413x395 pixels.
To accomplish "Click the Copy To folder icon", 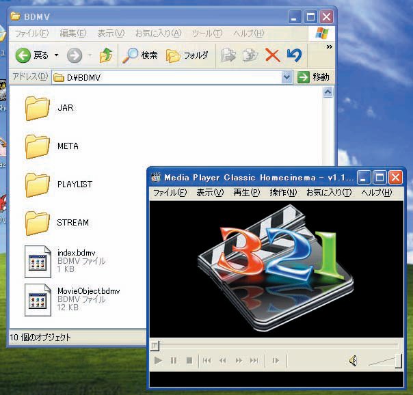I will click(250, 55).
